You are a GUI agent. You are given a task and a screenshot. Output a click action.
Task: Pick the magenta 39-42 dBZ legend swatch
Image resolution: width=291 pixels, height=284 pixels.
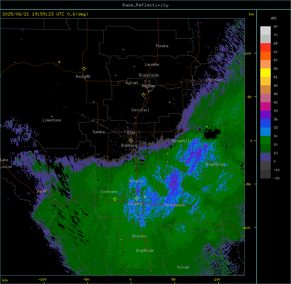point(265,106)
